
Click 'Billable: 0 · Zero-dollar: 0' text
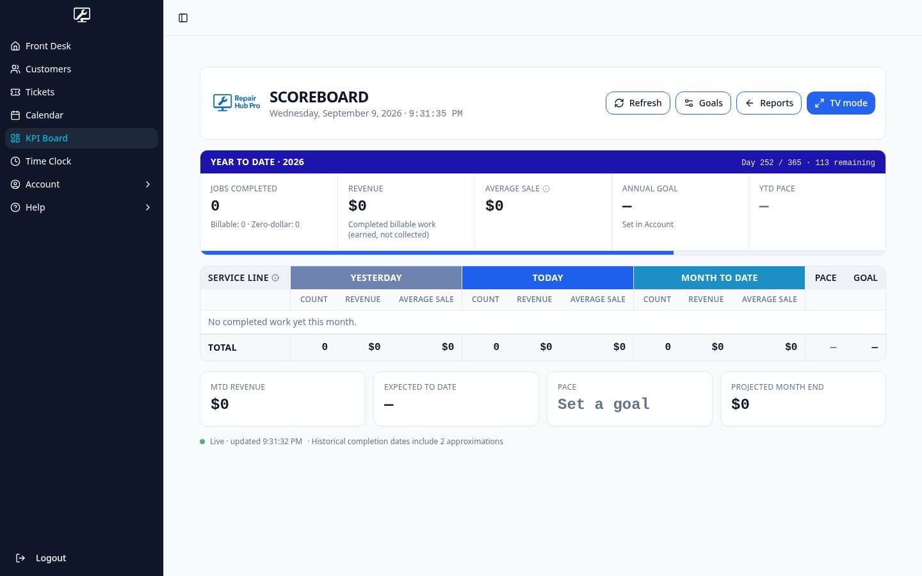(x=255, y=225)
